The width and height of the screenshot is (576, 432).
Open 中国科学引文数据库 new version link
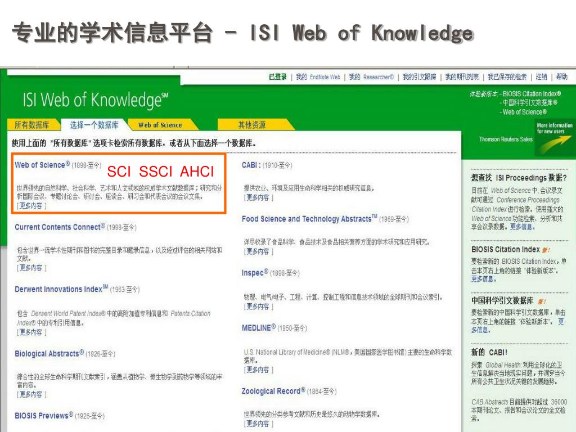coord(530,102)
